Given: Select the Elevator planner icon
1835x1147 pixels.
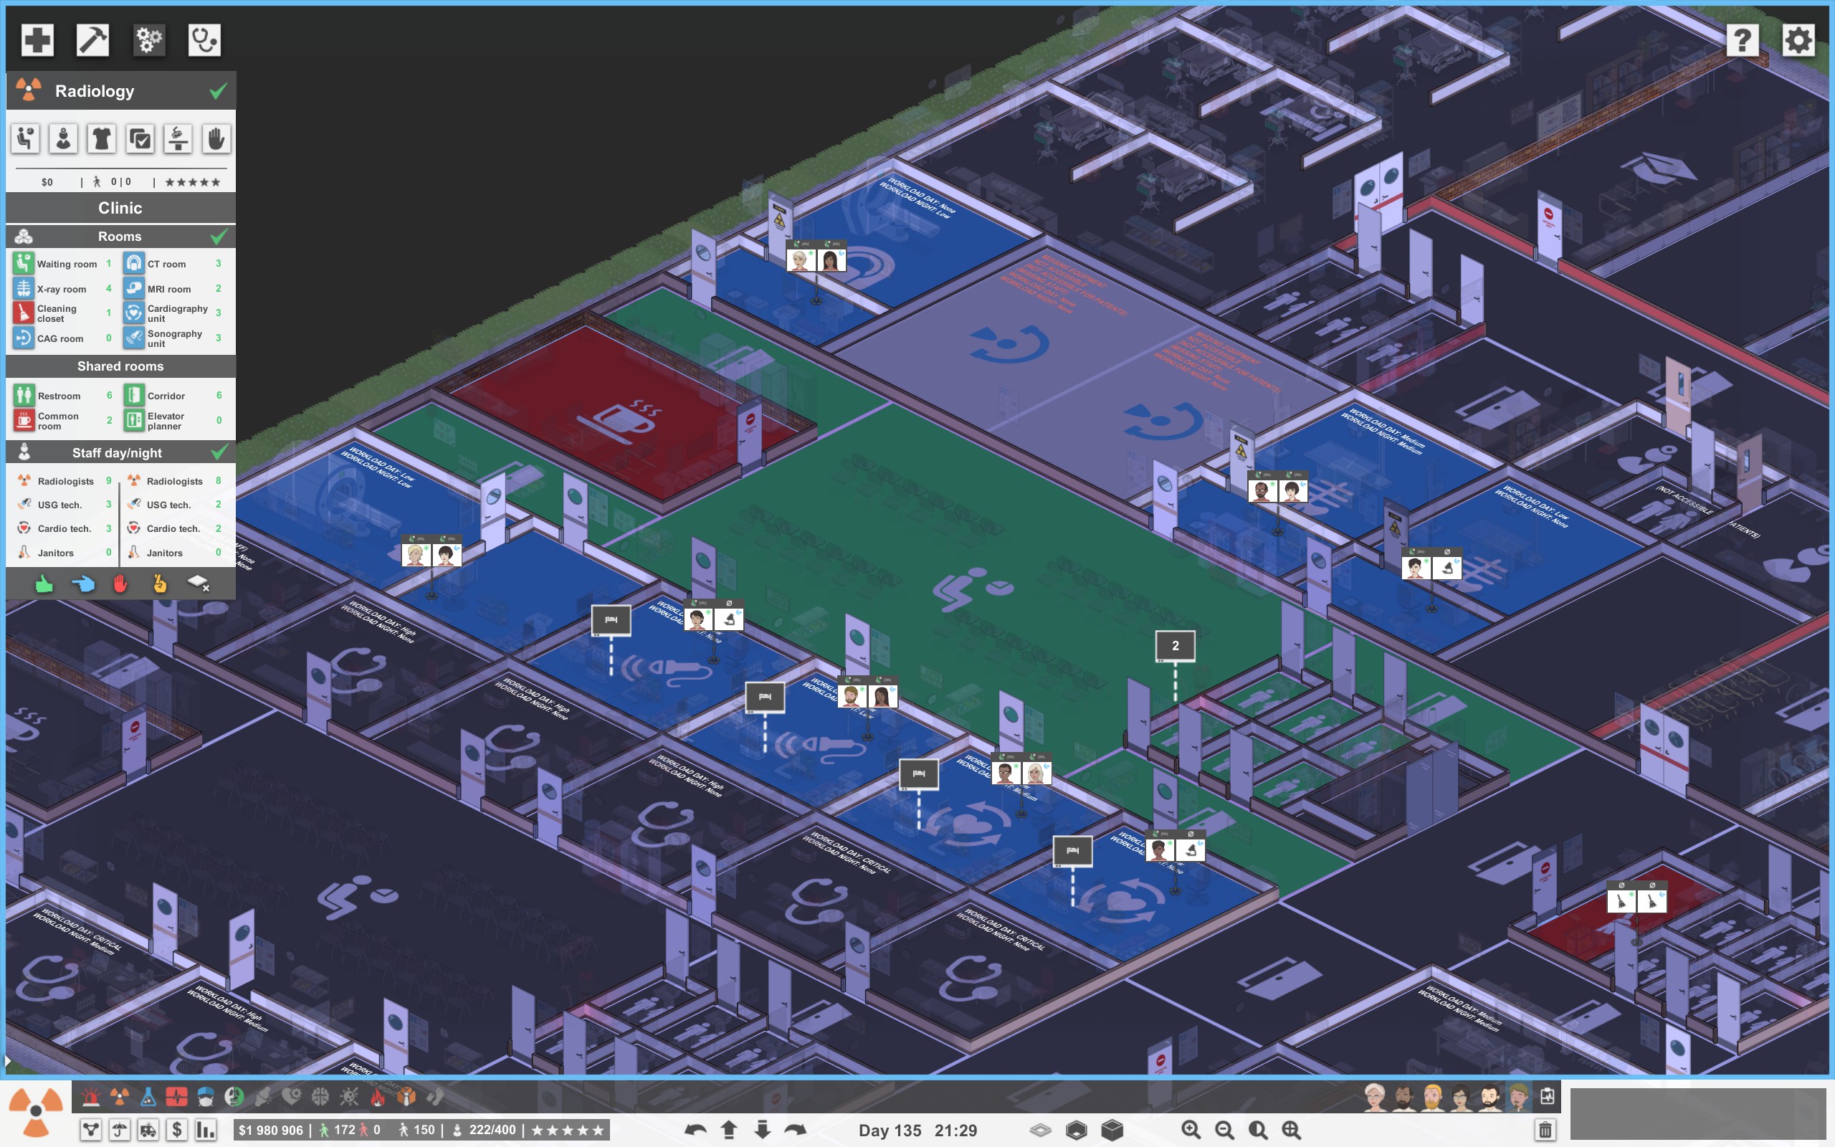Looking at the screenshot, I should pos(133,420).
